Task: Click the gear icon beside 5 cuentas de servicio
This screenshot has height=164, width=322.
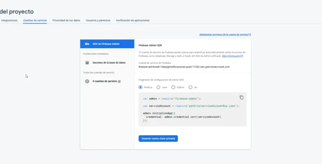Action: pos(87,81)
